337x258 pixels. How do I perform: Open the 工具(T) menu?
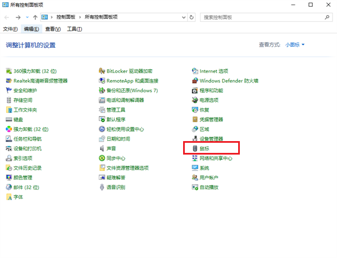point(74,29)
